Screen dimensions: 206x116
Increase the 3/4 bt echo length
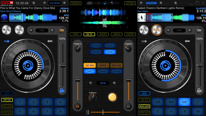[x=114, y=83]
